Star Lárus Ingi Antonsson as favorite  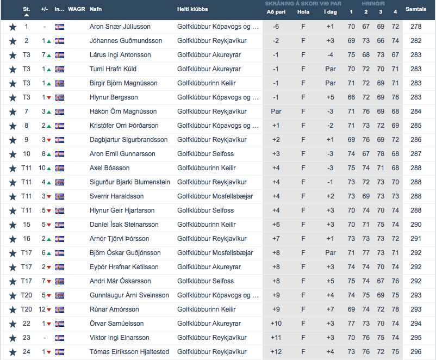click(13, 55)
